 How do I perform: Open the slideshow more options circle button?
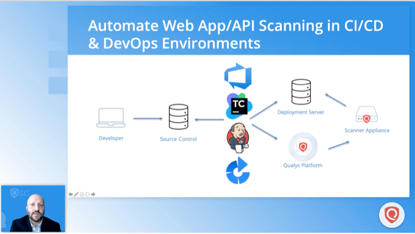click(x=88, y=194)
